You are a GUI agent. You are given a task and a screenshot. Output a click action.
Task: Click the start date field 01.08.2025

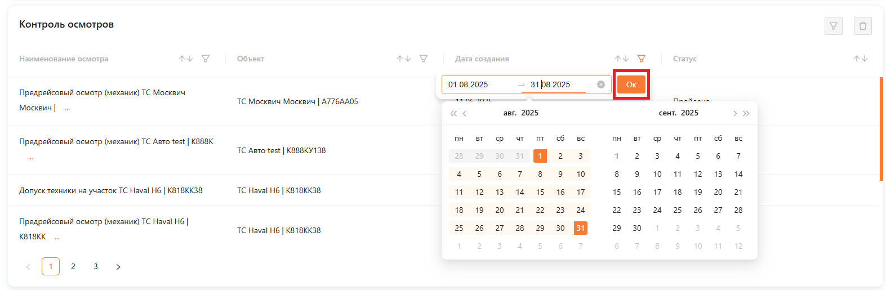479,84
